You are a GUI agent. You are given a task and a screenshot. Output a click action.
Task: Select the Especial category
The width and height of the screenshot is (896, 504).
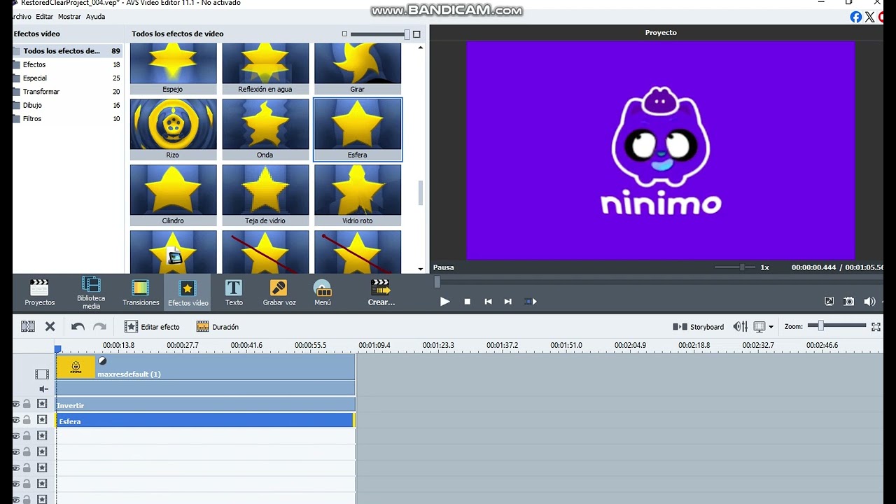[67, 78]
